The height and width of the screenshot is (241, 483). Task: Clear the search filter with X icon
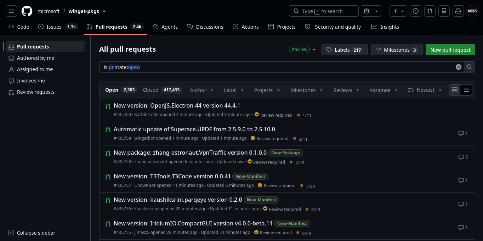pyautogui.click(x=459, y=67)
